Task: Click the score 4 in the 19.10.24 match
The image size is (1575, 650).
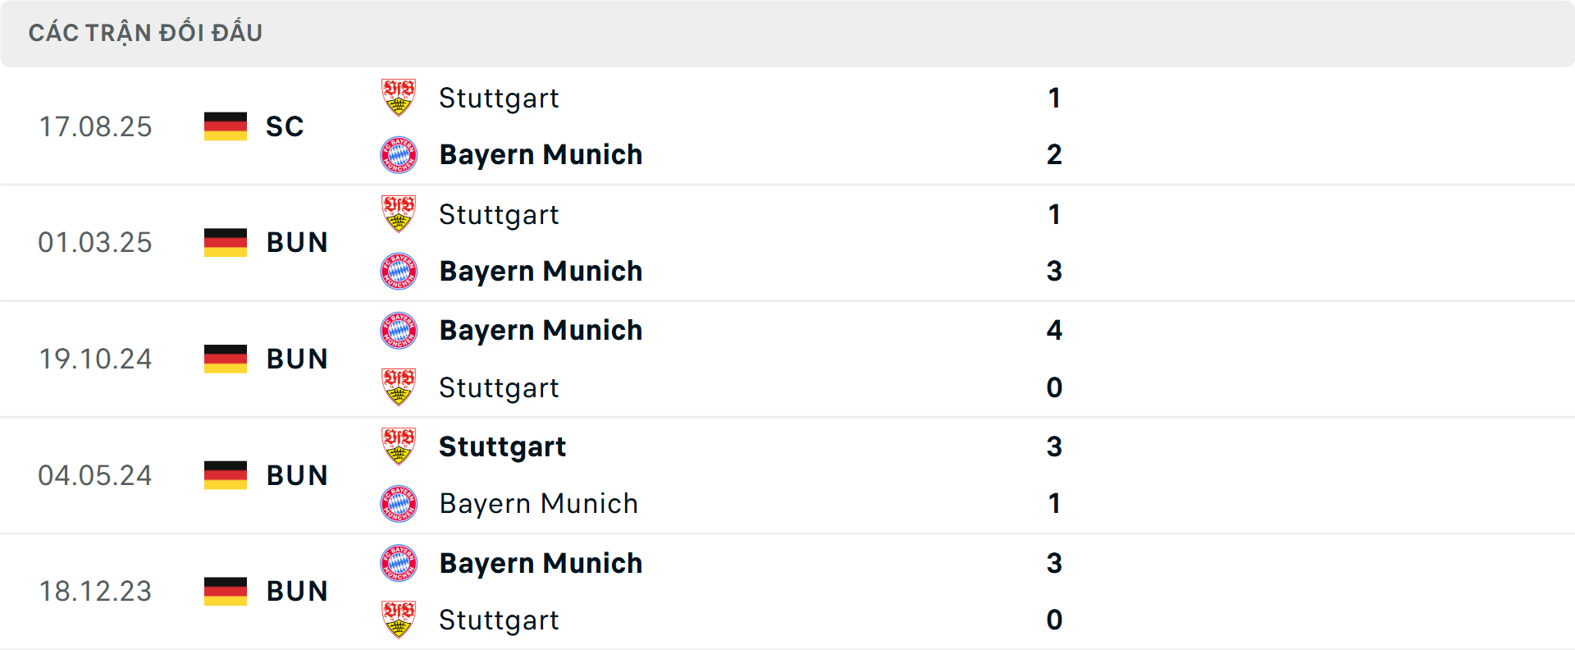Action: click(x=1055, y=331)
